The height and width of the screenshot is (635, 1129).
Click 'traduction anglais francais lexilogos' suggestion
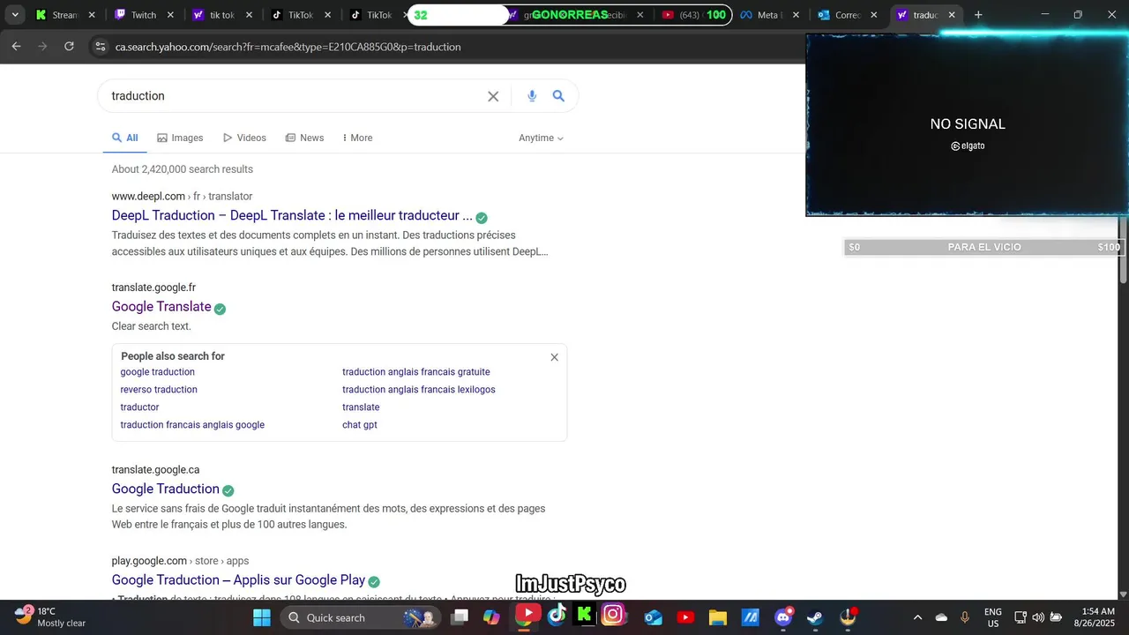pyautogui.click(x=419, y=390)
